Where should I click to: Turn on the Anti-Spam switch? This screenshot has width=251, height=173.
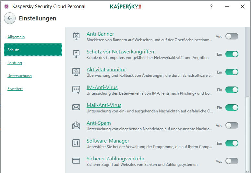(x=232, y=125)
